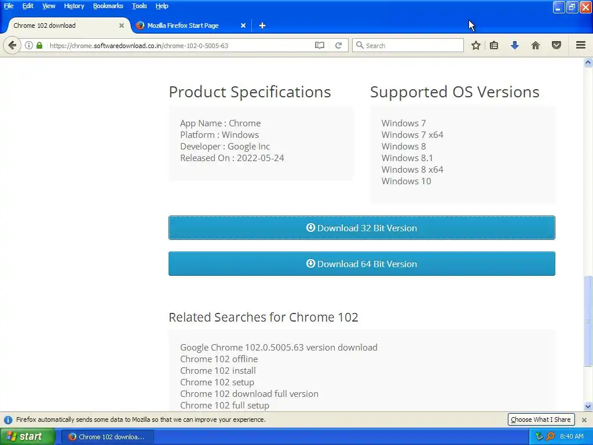
Task: Click the scrollbar down arrow
Action: tap(588, 407)
